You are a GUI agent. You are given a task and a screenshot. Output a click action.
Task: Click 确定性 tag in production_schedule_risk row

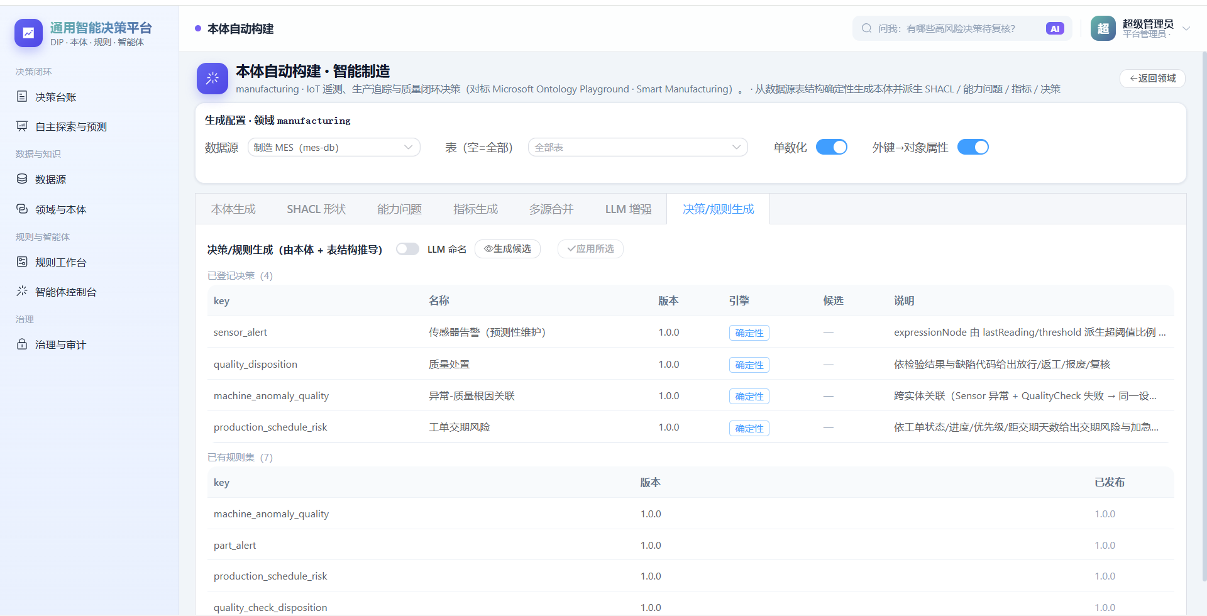click(x=749, y=428)
